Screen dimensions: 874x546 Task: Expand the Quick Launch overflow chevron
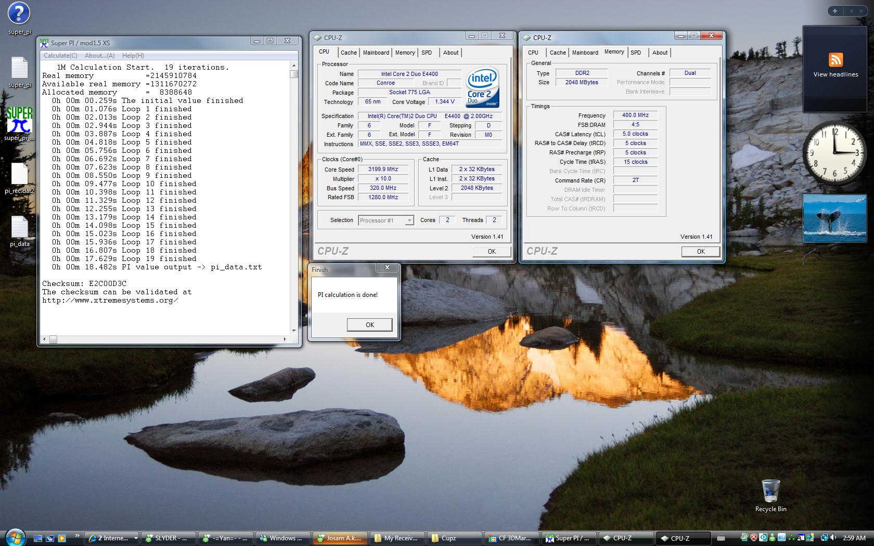78,535
